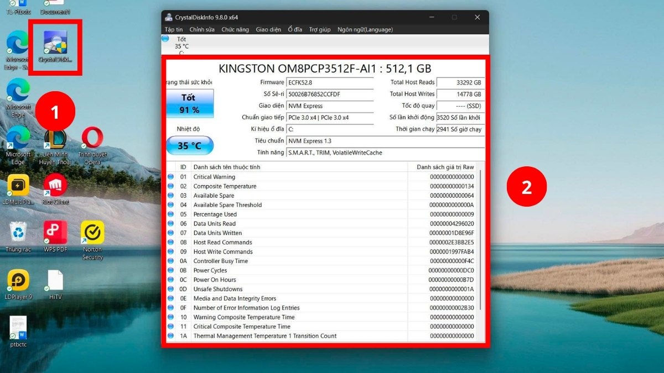Click the Tốt 91 % health status button
Screen dimensions: 664x373
[x=189, y=103]
